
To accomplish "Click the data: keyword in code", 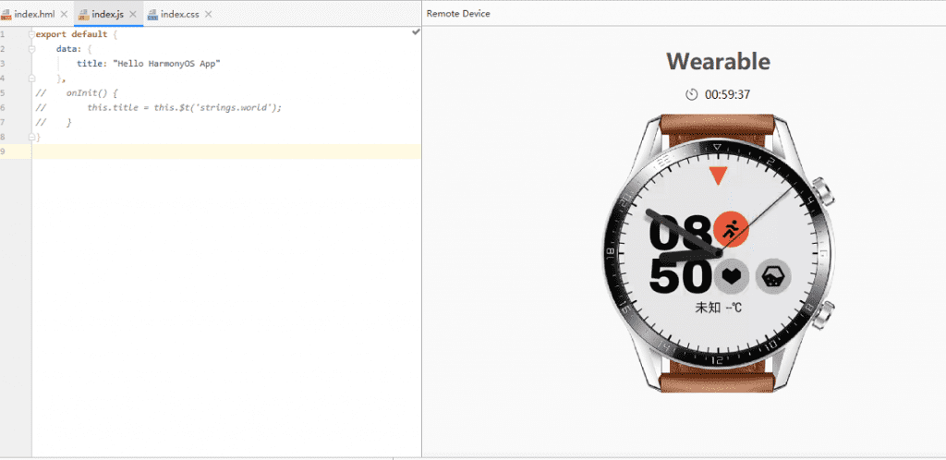I will pyautogui.click(x=68, y=49).
